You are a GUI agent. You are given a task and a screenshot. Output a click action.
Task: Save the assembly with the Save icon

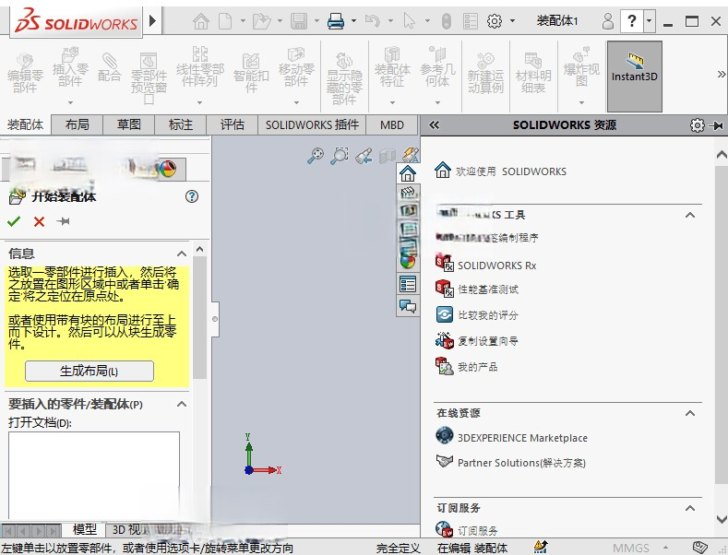(299, 21)
